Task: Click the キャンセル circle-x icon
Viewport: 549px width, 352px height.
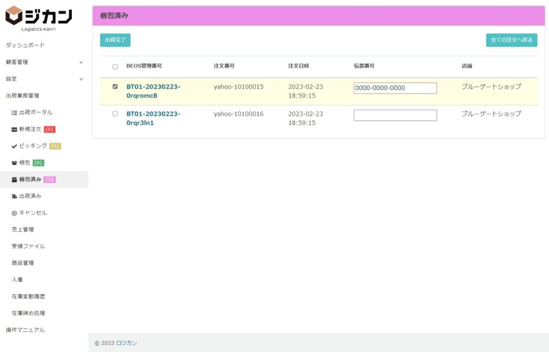Action: 14,213
